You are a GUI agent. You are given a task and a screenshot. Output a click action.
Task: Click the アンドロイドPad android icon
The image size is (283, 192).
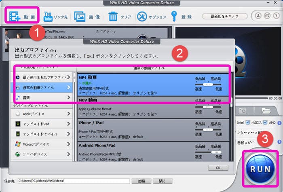tap(18, 124)
